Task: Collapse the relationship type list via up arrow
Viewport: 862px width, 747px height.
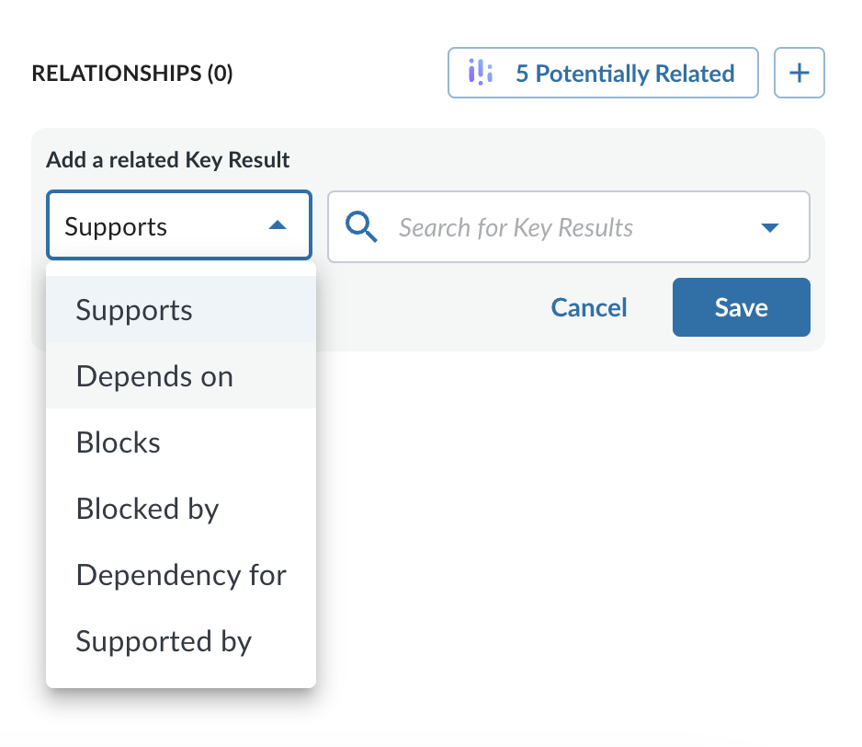Action: click(278, 225)
